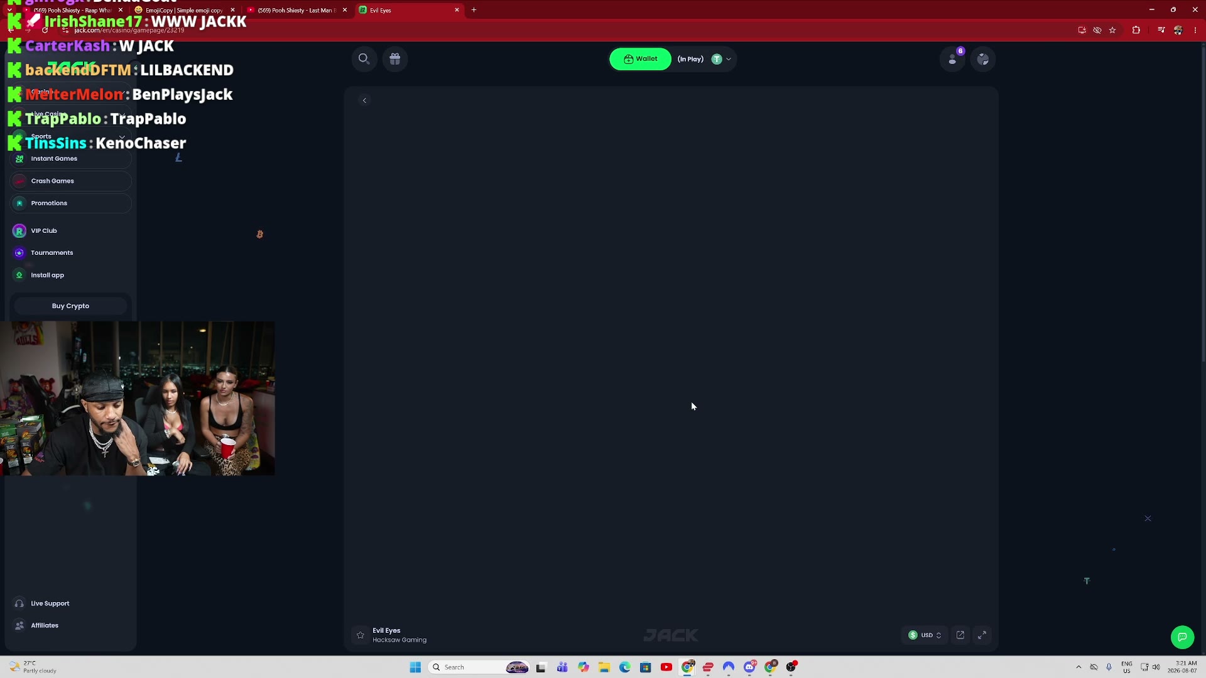The height and width of the screenshot is (678, 1206).
Task: Open Instant Games in the sidebar
Action: (x=70, y=159)
